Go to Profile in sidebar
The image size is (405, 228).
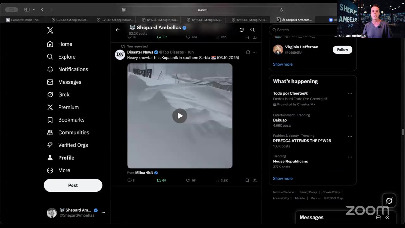(x=61, y=158)
